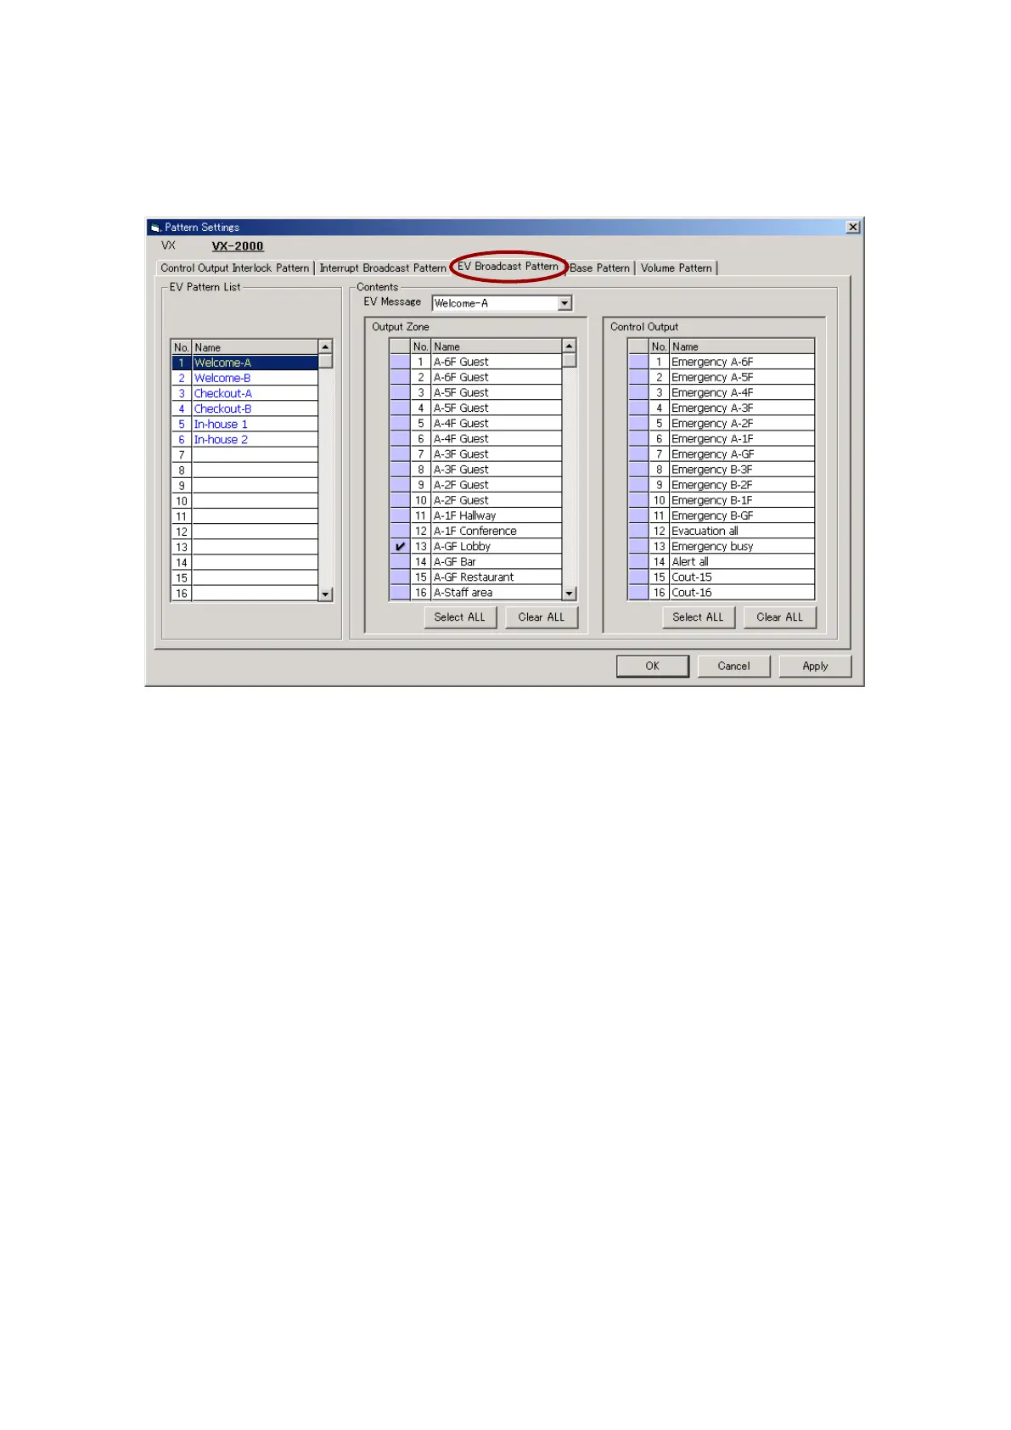1011x1430 pixels.
Task: Switch to the Base Pattern tab
Action: click(599, 267)
